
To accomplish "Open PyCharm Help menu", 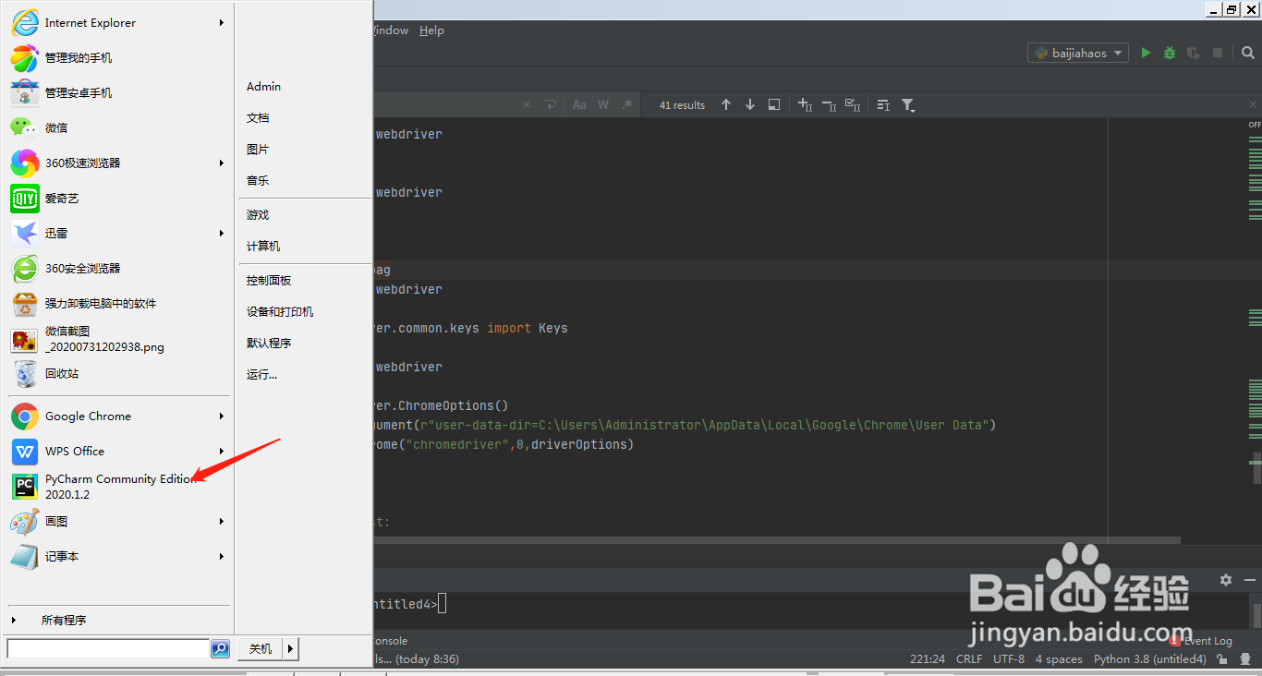I will tap(431, 30).
